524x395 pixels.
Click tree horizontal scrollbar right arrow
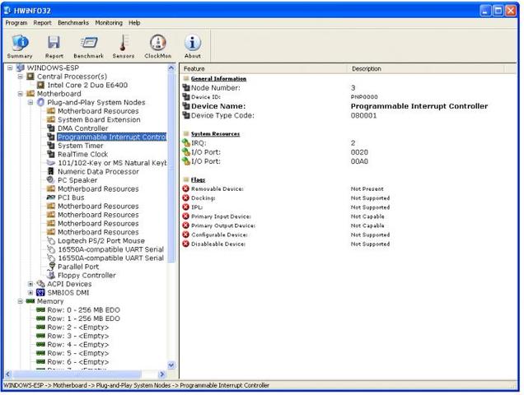(162, 374)
